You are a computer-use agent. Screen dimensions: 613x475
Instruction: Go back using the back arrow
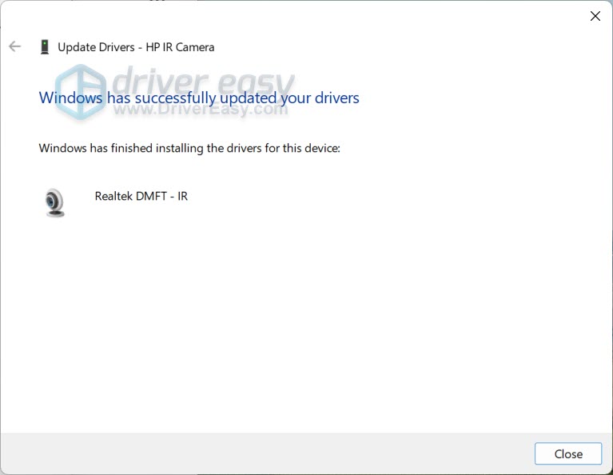pos(15,46)
